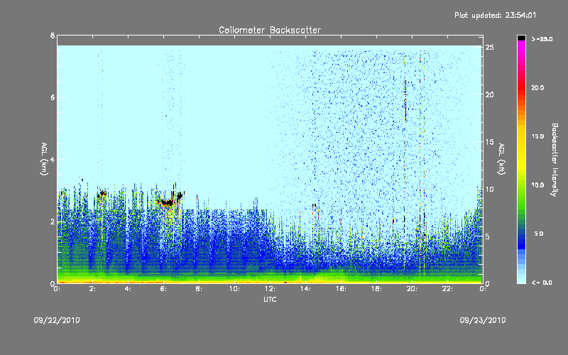This screenshot has width=568, height=355.
Task: Click the 'Ceilometer Backscatter' chart title
Action: (x=270, y=30)
